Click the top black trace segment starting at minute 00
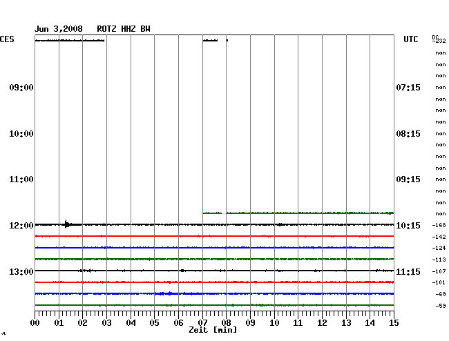 [x=70, y=41]
